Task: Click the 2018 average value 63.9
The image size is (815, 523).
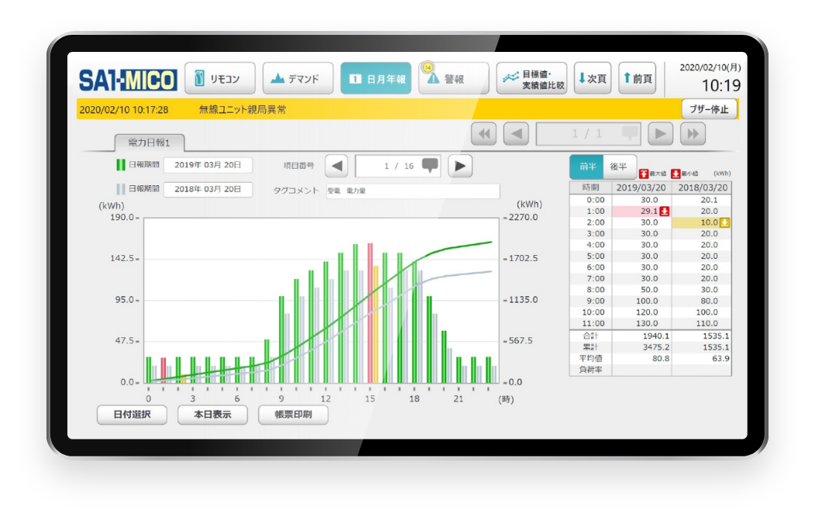Action: tap(720, 359)
